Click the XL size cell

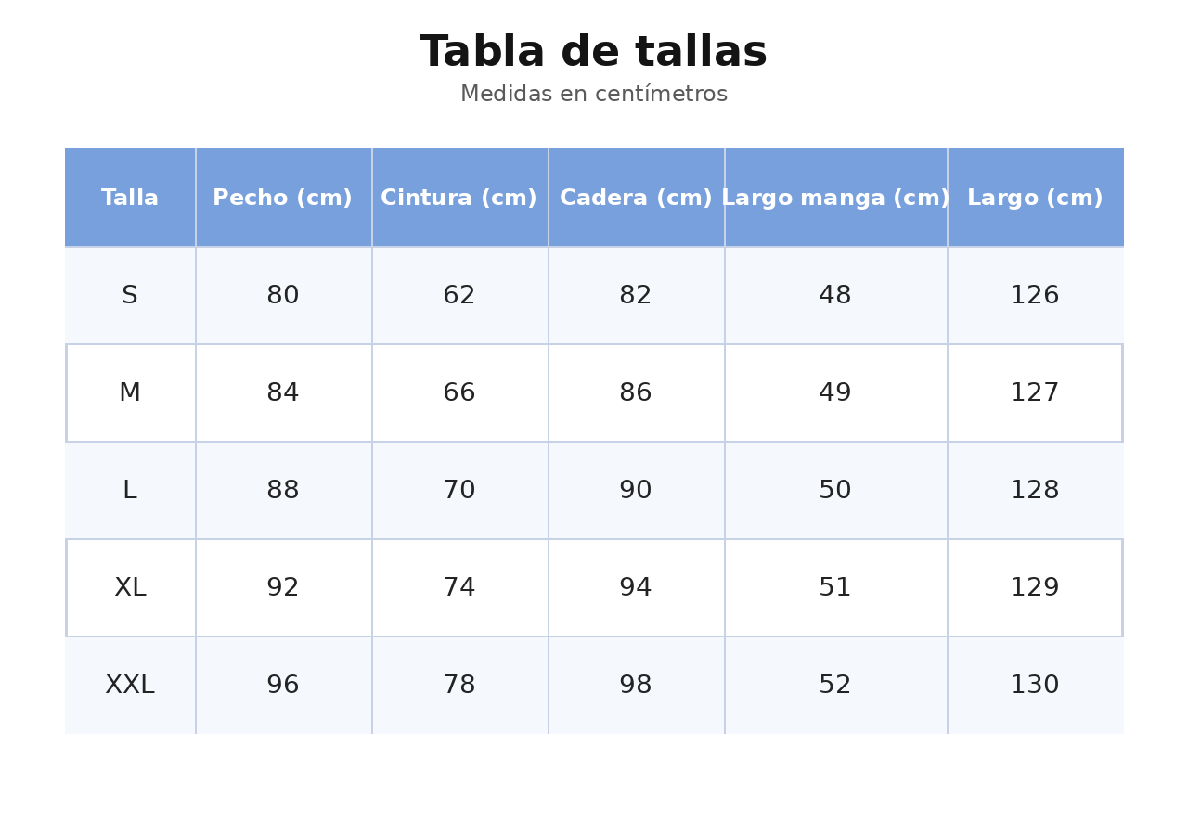[130, 588]
